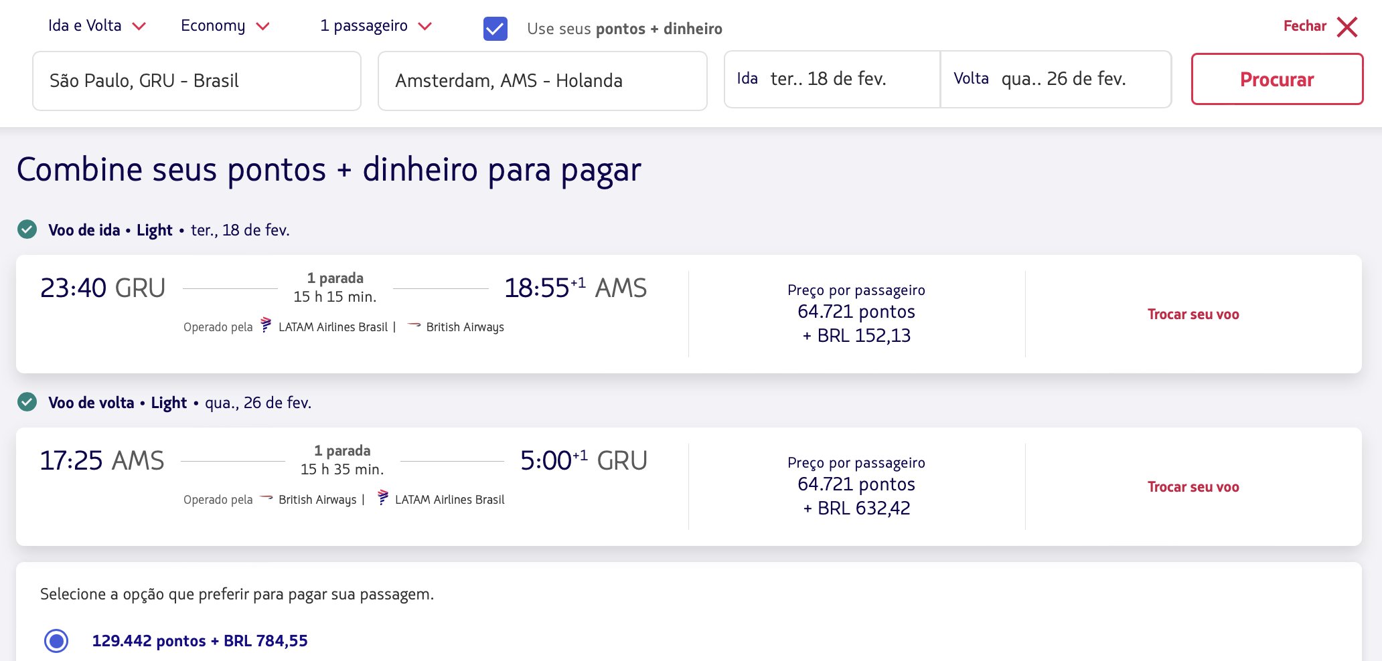Click the British Airways logo on return flight
This screenshot has width=1382, height=661.
pos(266,498)
